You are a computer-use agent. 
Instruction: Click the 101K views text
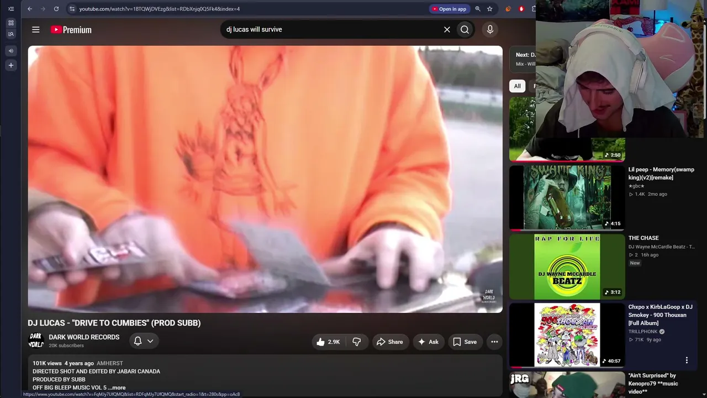tap(47, 364)
